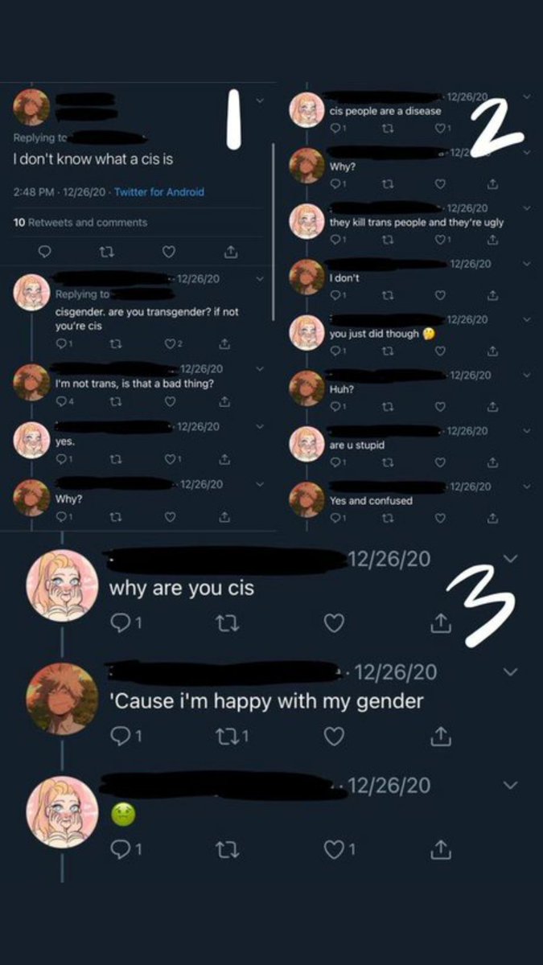Share the "why are you cis" tweet
This screenshot has width=543, height=965.
[440, 622]
